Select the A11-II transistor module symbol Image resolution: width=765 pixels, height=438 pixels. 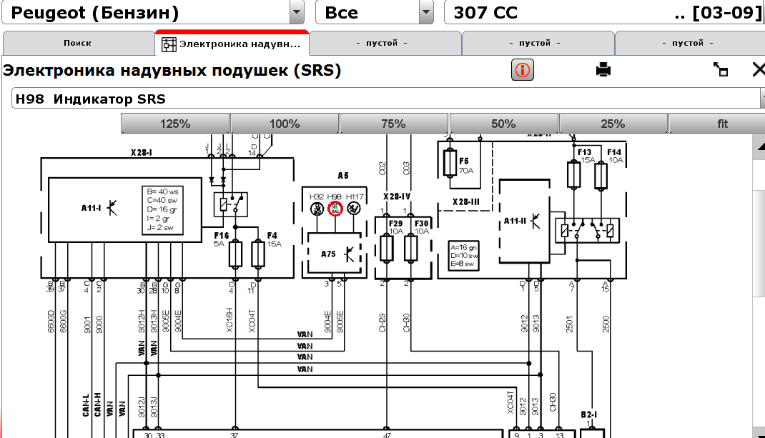point(535,221)
